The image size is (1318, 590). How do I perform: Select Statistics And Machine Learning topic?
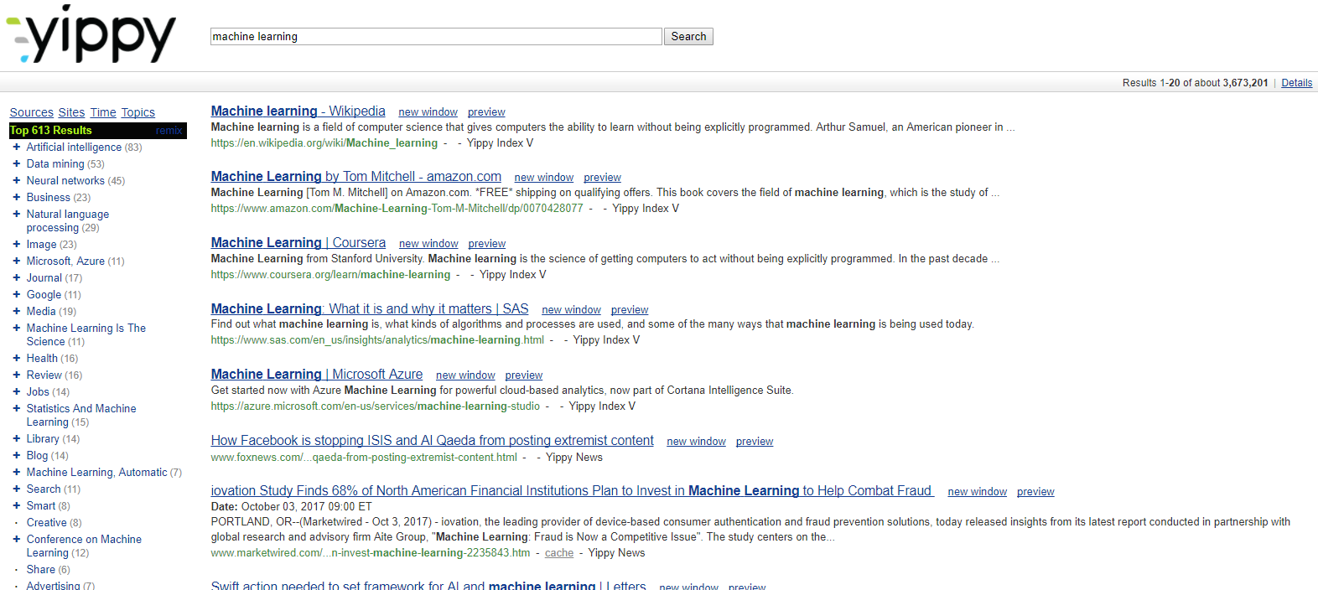pos(80,415)
